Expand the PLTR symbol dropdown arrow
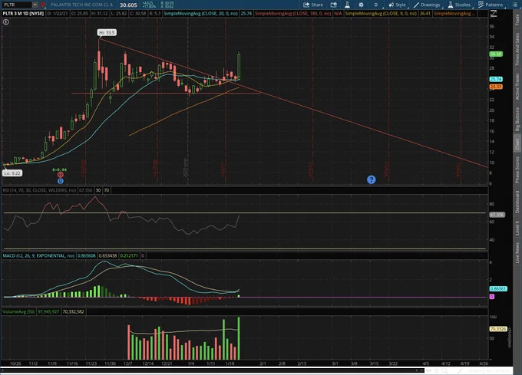The height and width of the screenshot is (375, 522). pyautogui.click(x=35, y=5)
